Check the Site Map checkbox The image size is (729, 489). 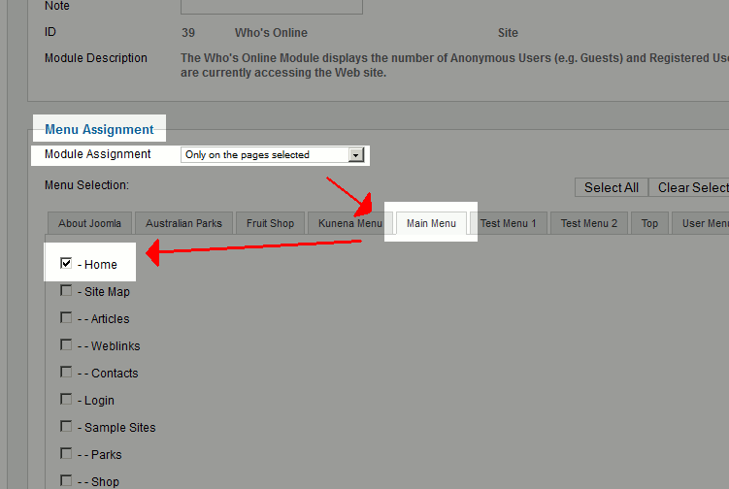66,290
